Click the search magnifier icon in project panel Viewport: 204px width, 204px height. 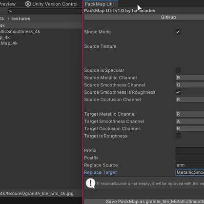click(x=11, y=11)
